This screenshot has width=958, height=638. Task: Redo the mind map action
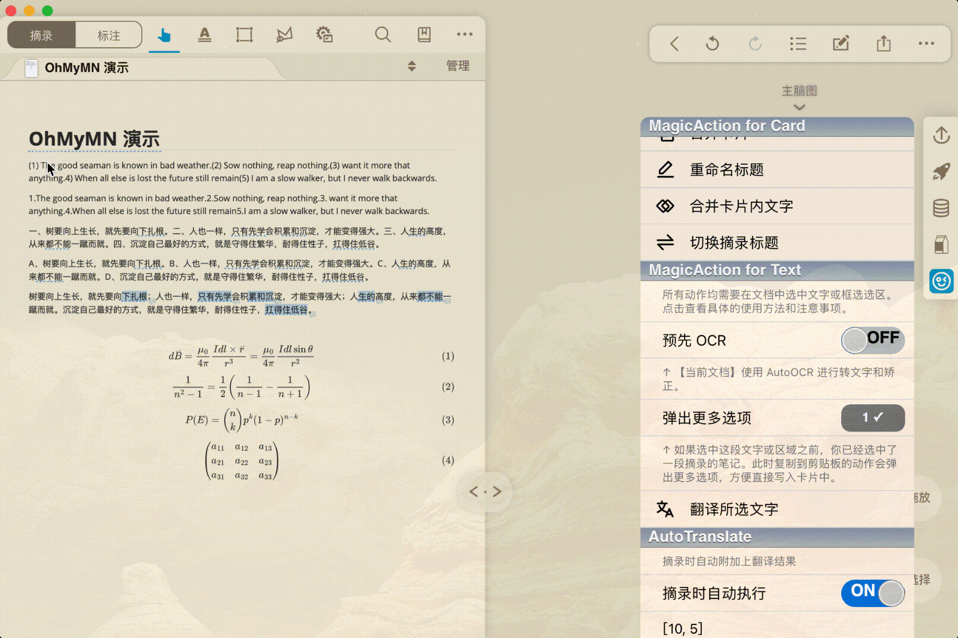point(755,43)
